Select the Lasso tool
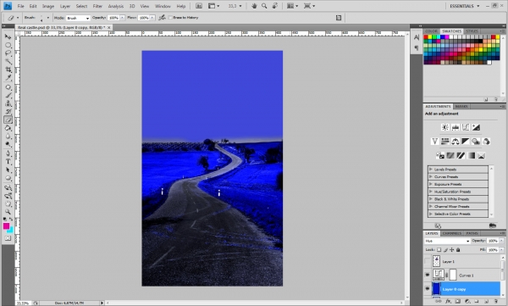Viewport: 508px width, 306px height. 8,53
